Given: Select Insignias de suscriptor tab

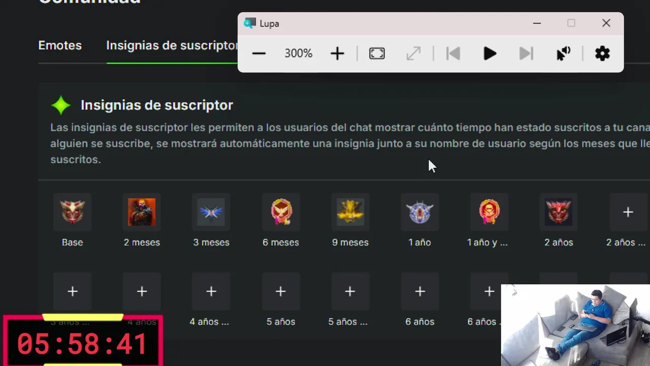Looking at the screenshot, I should tap(172, 45).
